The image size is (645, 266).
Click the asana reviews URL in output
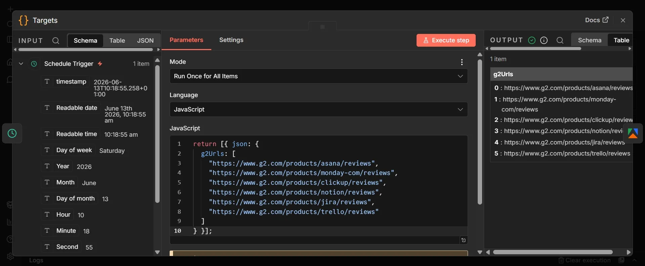coord(568,88)
